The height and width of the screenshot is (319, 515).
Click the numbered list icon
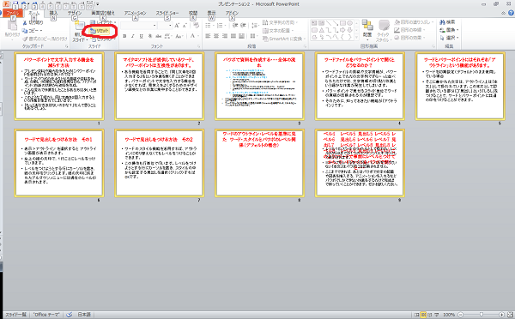coord(220,25)
